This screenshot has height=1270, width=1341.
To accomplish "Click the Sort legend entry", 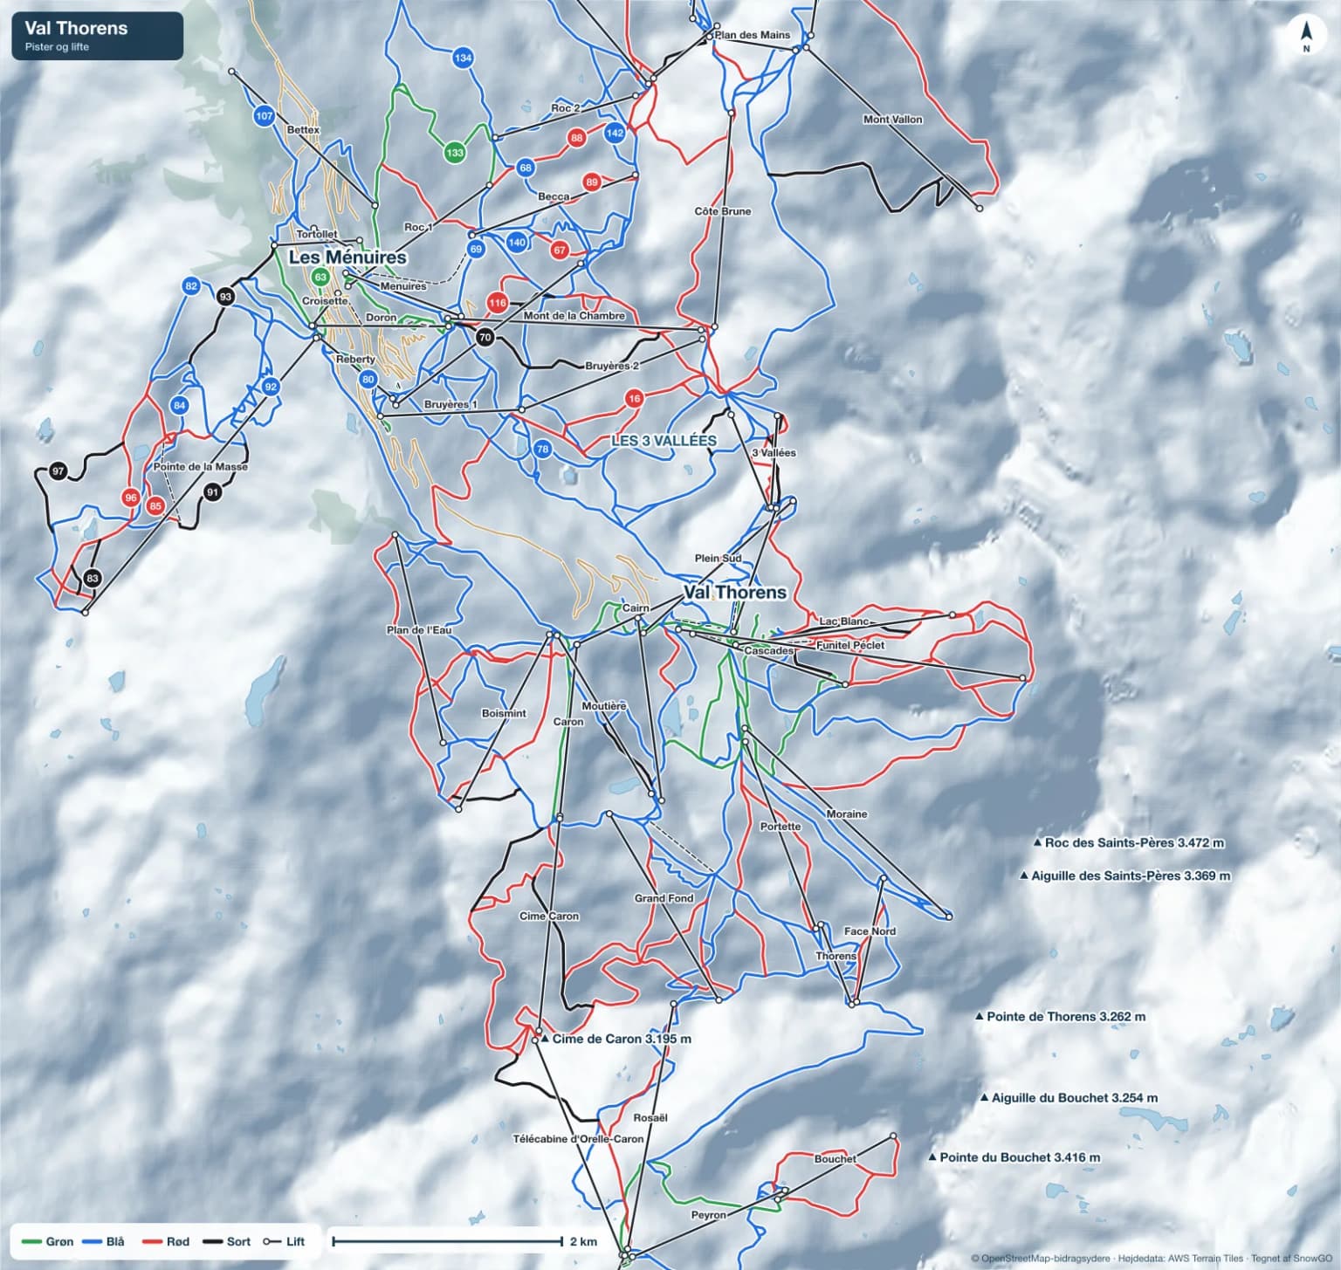I will tap(227, 1241).
